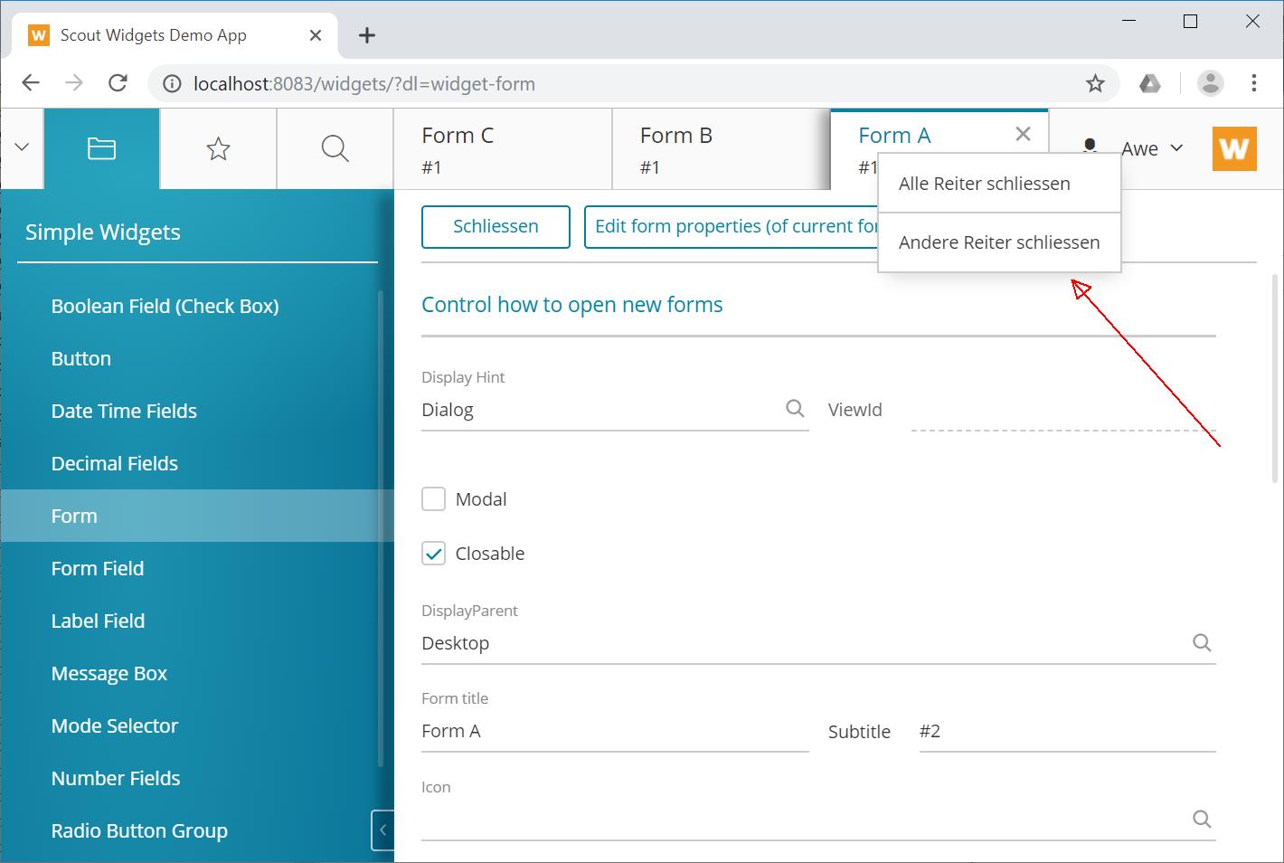Open the Chrome profile avatar
Viewport: 1284px width, 863px height.
[1210, 83]
